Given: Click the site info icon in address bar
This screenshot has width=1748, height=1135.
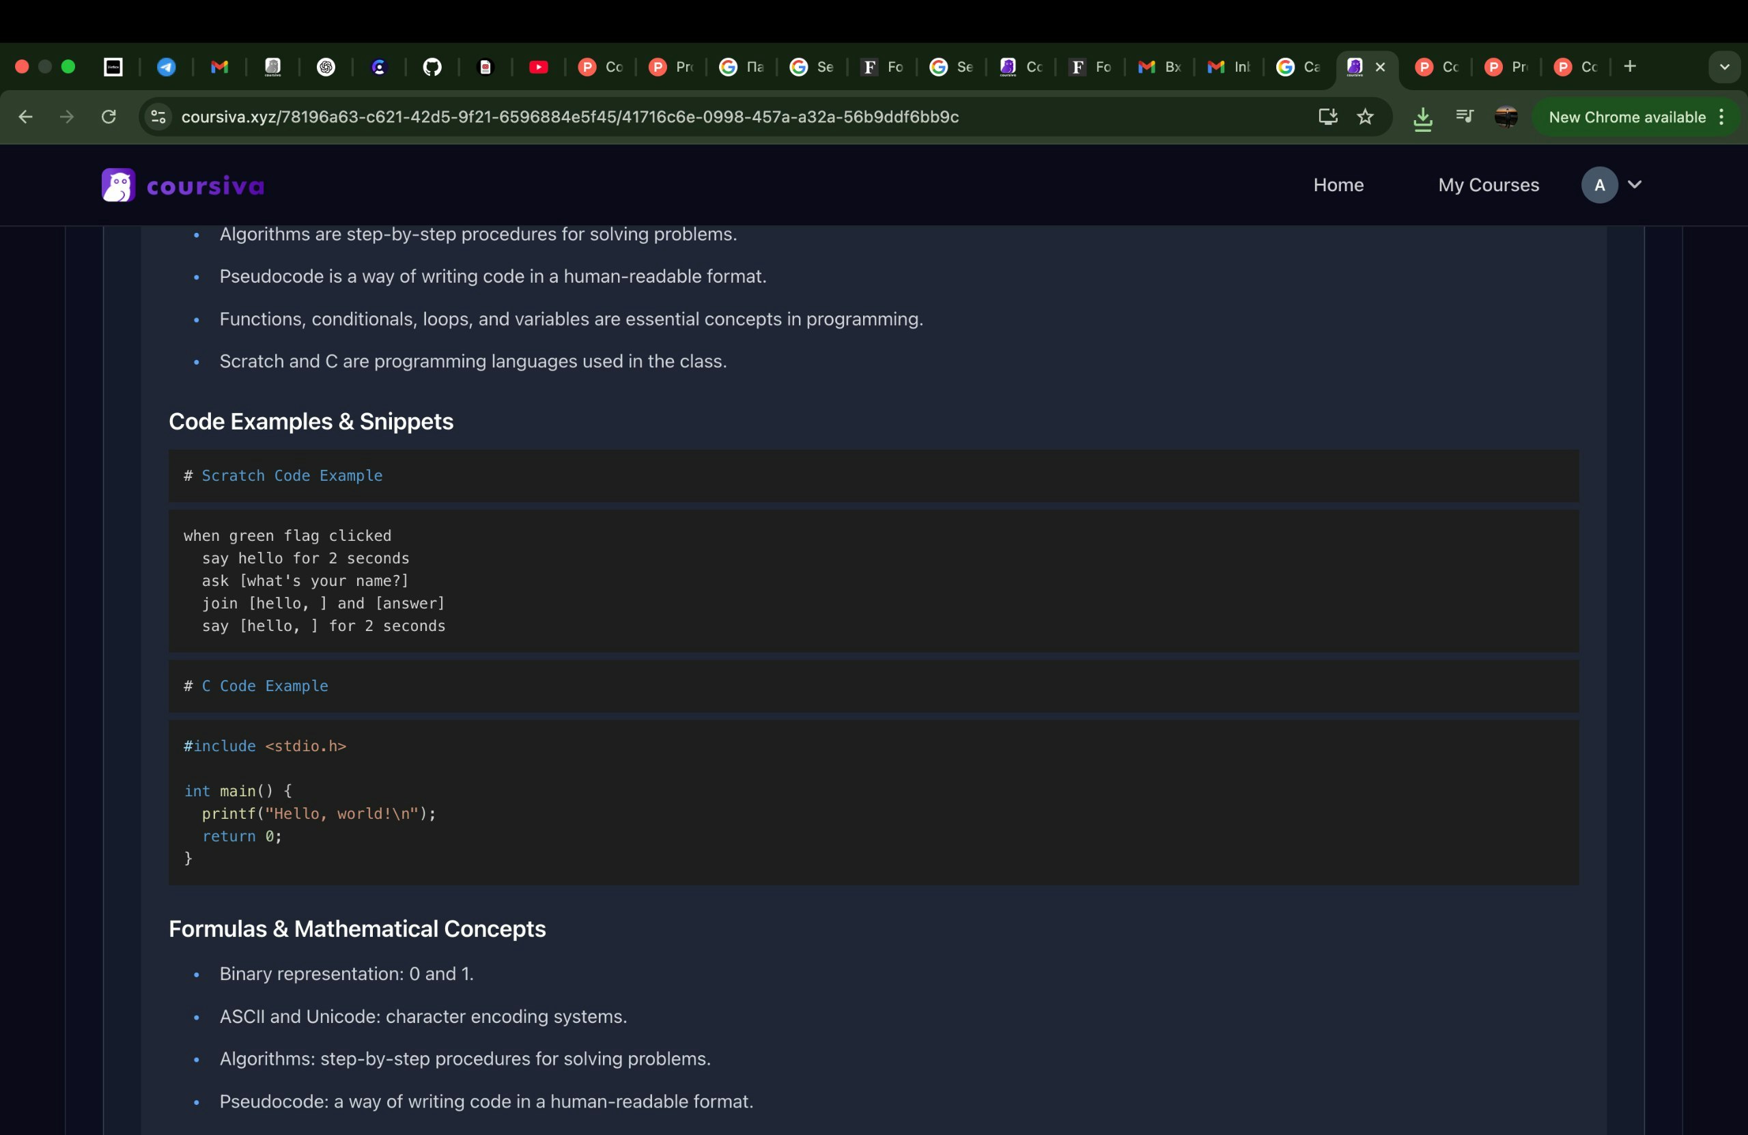Looking at the screenshot, I should point(158,117).
